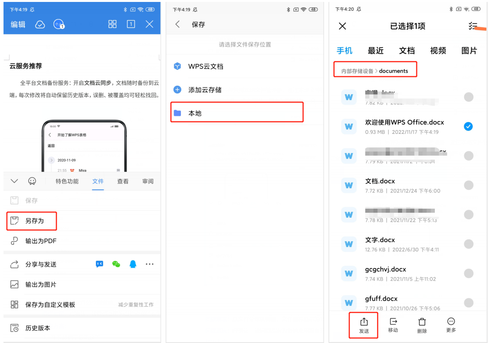
Task: Tap the phone mockup image in document
Action: pyautogui.click(x=84, y=146)
